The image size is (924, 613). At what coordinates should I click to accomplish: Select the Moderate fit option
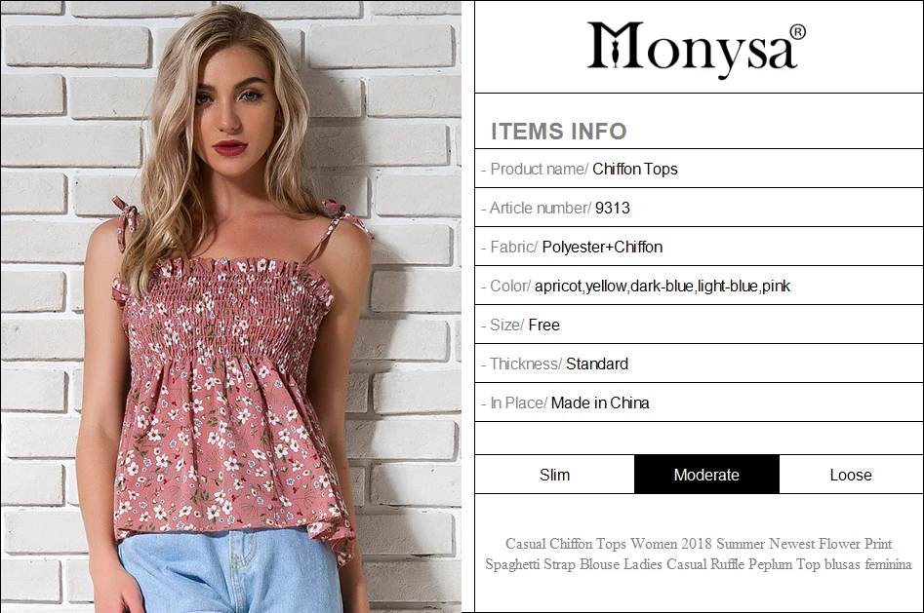coord(706,475)
